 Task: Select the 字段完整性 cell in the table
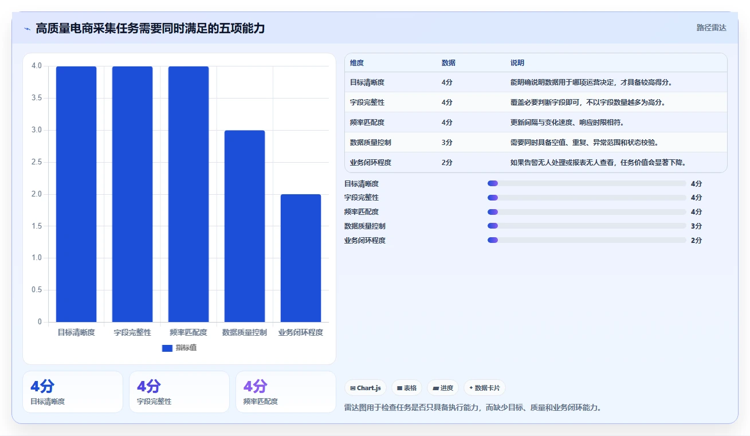367,103
